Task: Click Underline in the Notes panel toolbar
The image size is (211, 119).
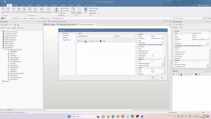Action: (x=178, y=74)
